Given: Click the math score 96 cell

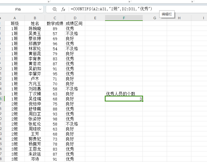Looking at the screenshot, I should [55, 43].
